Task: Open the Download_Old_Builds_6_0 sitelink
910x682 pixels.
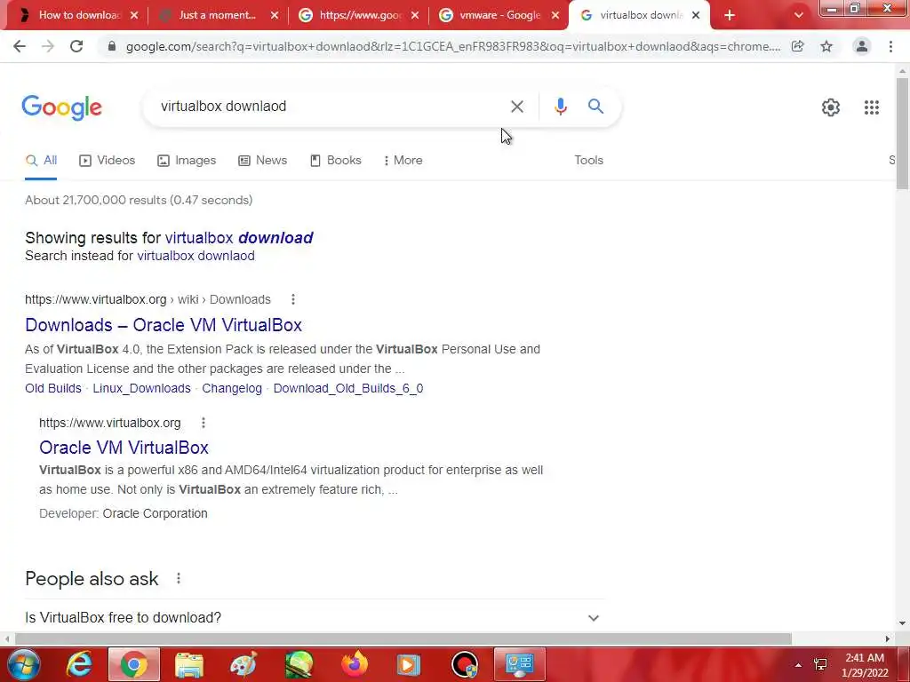Action: coord(348,388)
